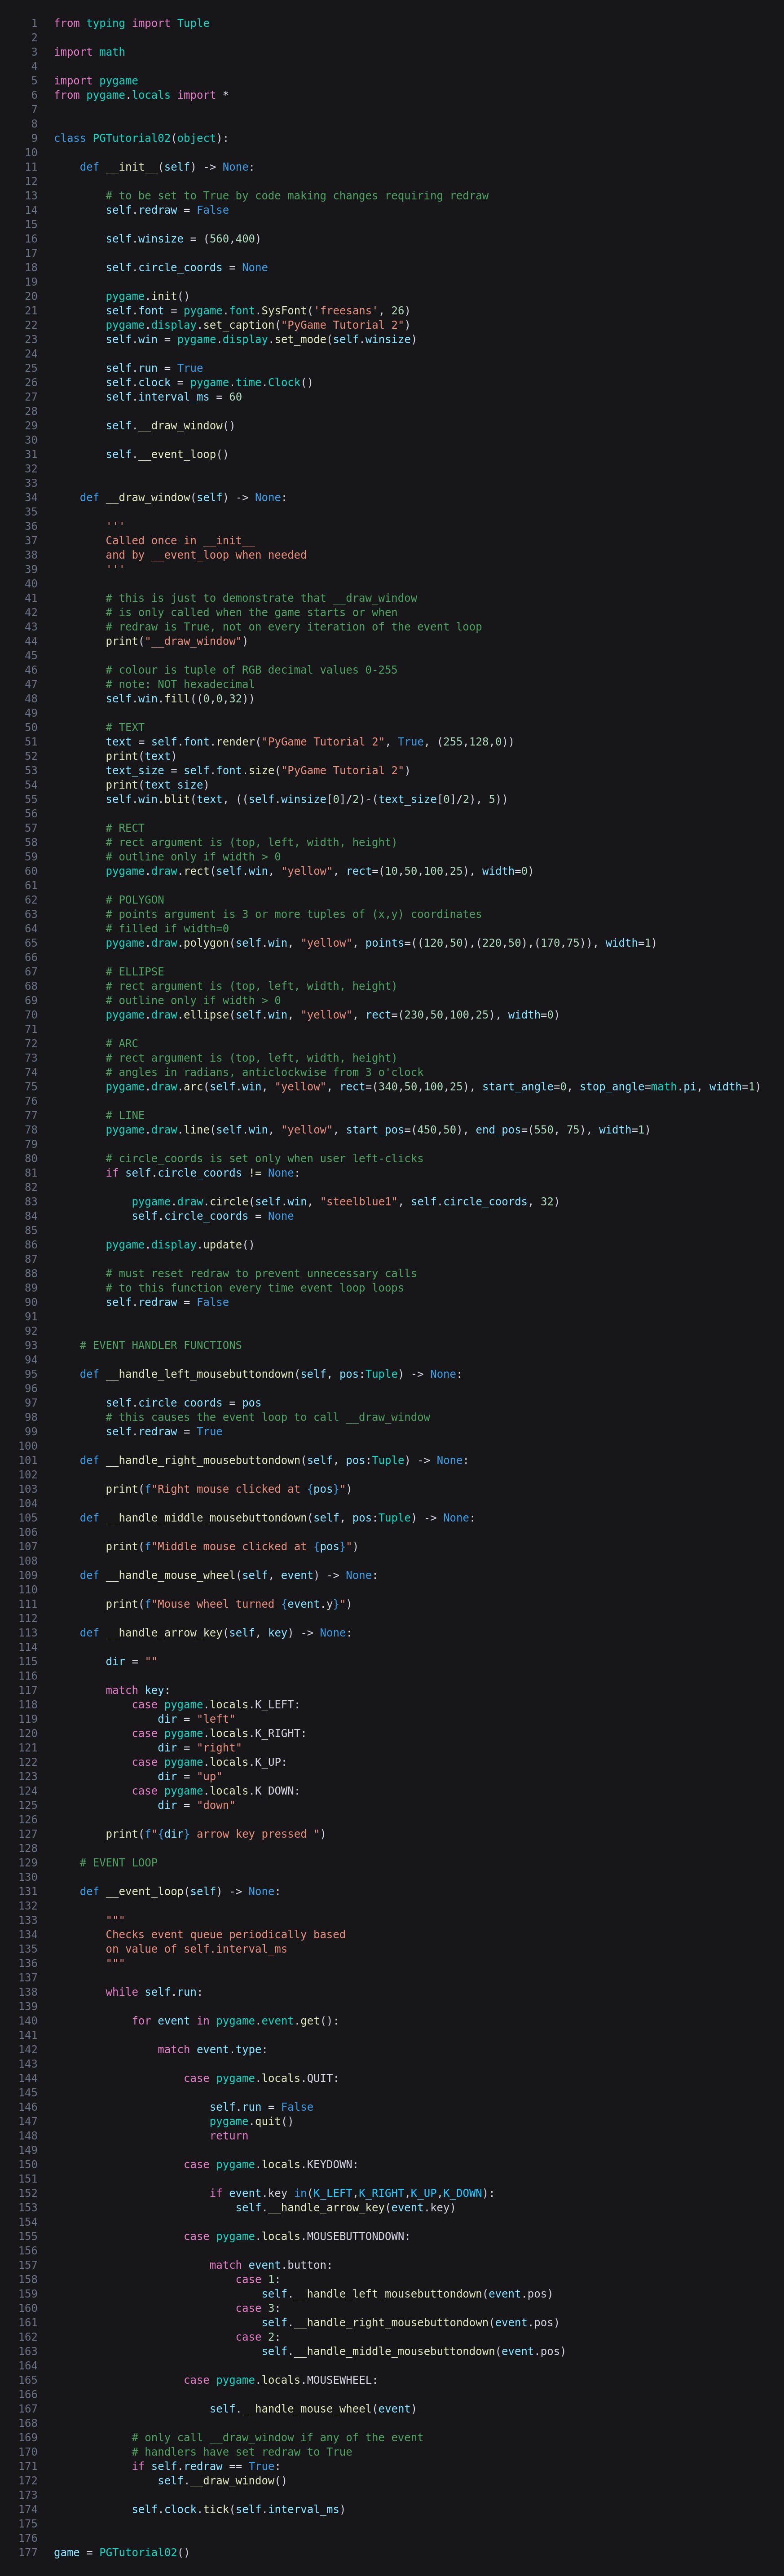Click the dir = "down" assignment
The width and height of the screenshot is (784, 2576).
point(197,1805)
